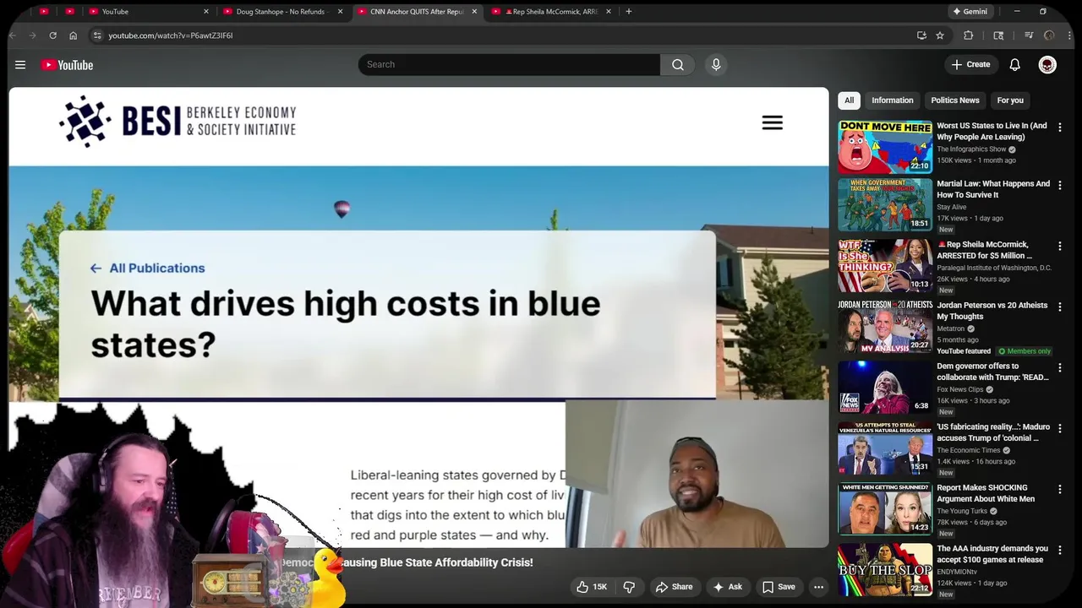The height and width of the screenshot is (608, 1082).
Task: Open YouTube notifications bell
Action: click(x=1014, y=65)
